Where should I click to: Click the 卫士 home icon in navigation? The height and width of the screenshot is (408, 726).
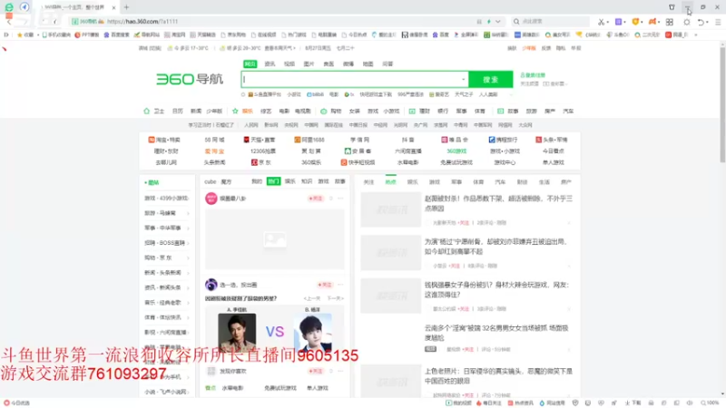tap(147, 111)
